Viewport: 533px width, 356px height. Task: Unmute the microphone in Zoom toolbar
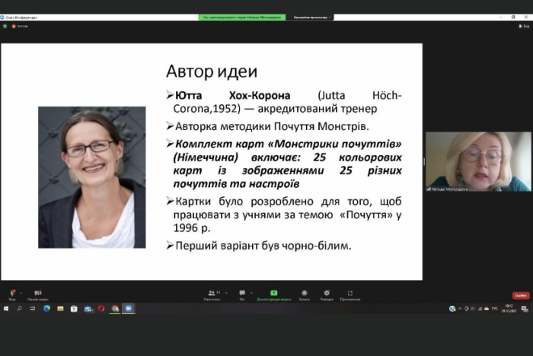point(11,294)
